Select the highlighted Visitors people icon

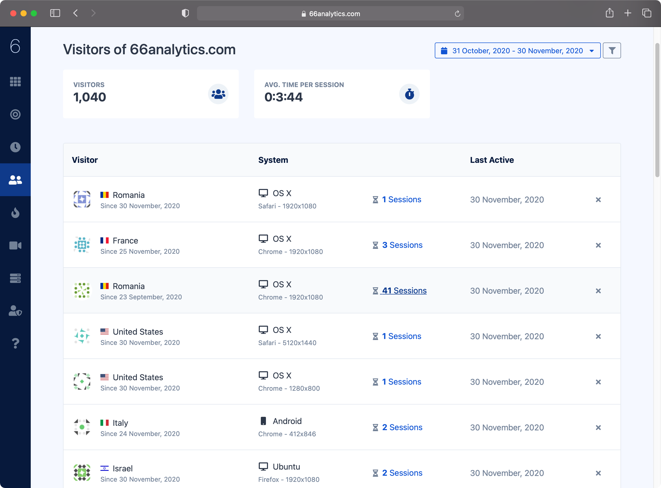tap(15, 179)
